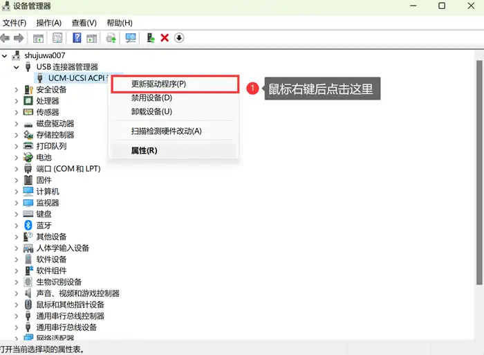Expand the 通用串行总线控制器 category
This screenshot has width=484, height=355.
coord(17,316)
